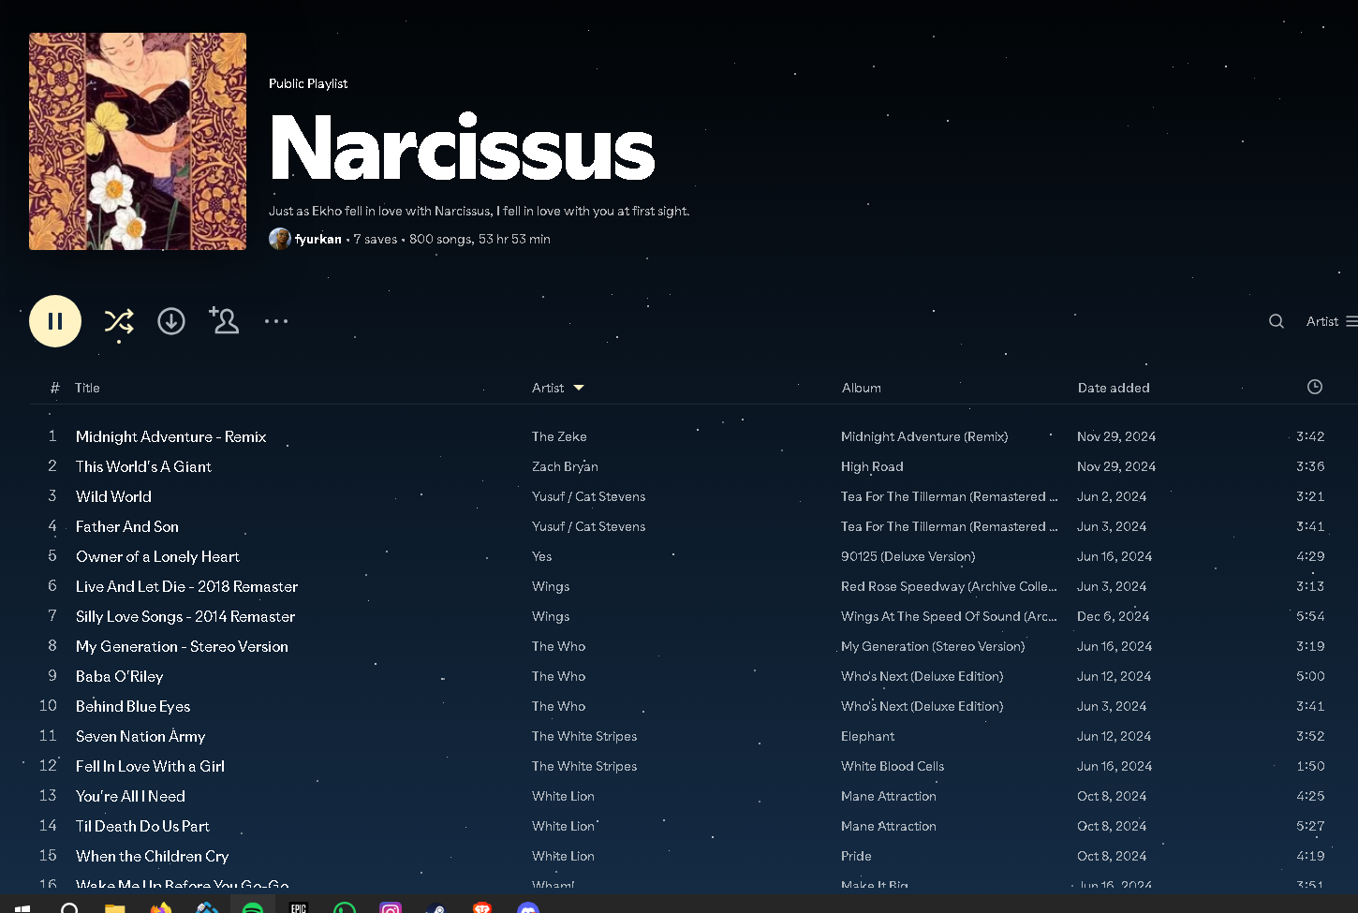Open the Windows Start menu
1358x913 pixels.
pos(22,907)
